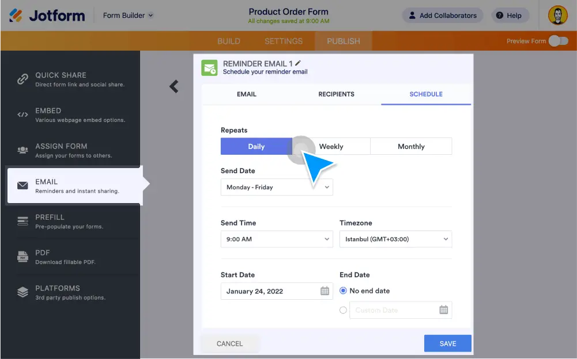Screen dimensions: 577x359
Task: Click the Assign Form people icon
Action: pos(22,150)
